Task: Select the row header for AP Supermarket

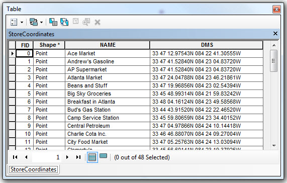Action: (x=12, y=69)
